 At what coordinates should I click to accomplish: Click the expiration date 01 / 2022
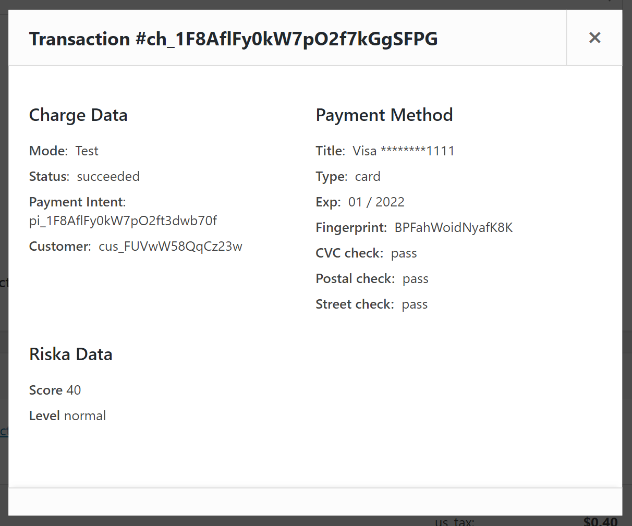pyautogui.click(x=376, y=202)
